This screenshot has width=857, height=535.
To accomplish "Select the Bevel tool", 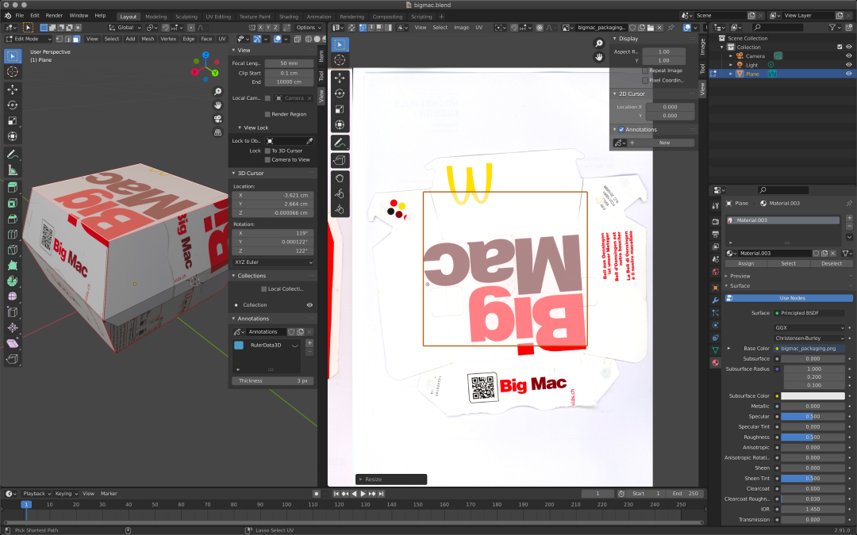I will click(x=13, y=219).
